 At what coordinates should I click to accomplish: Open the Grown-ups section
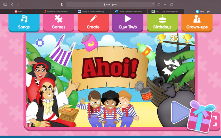click(x=197, y=22)
